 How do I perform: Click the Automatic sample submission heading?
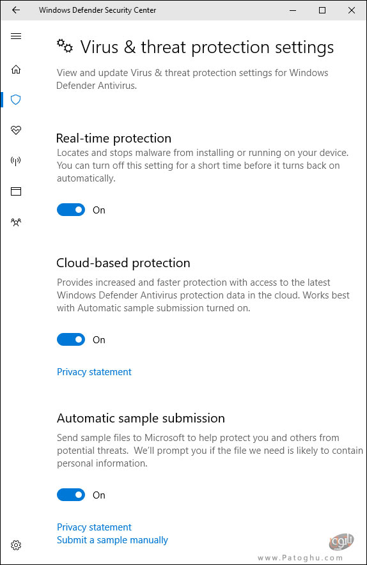(x=141, y=418)
